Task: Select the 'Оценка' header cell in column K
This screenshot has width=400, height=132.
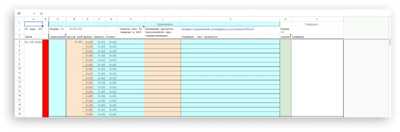Action: pos(285,37)
